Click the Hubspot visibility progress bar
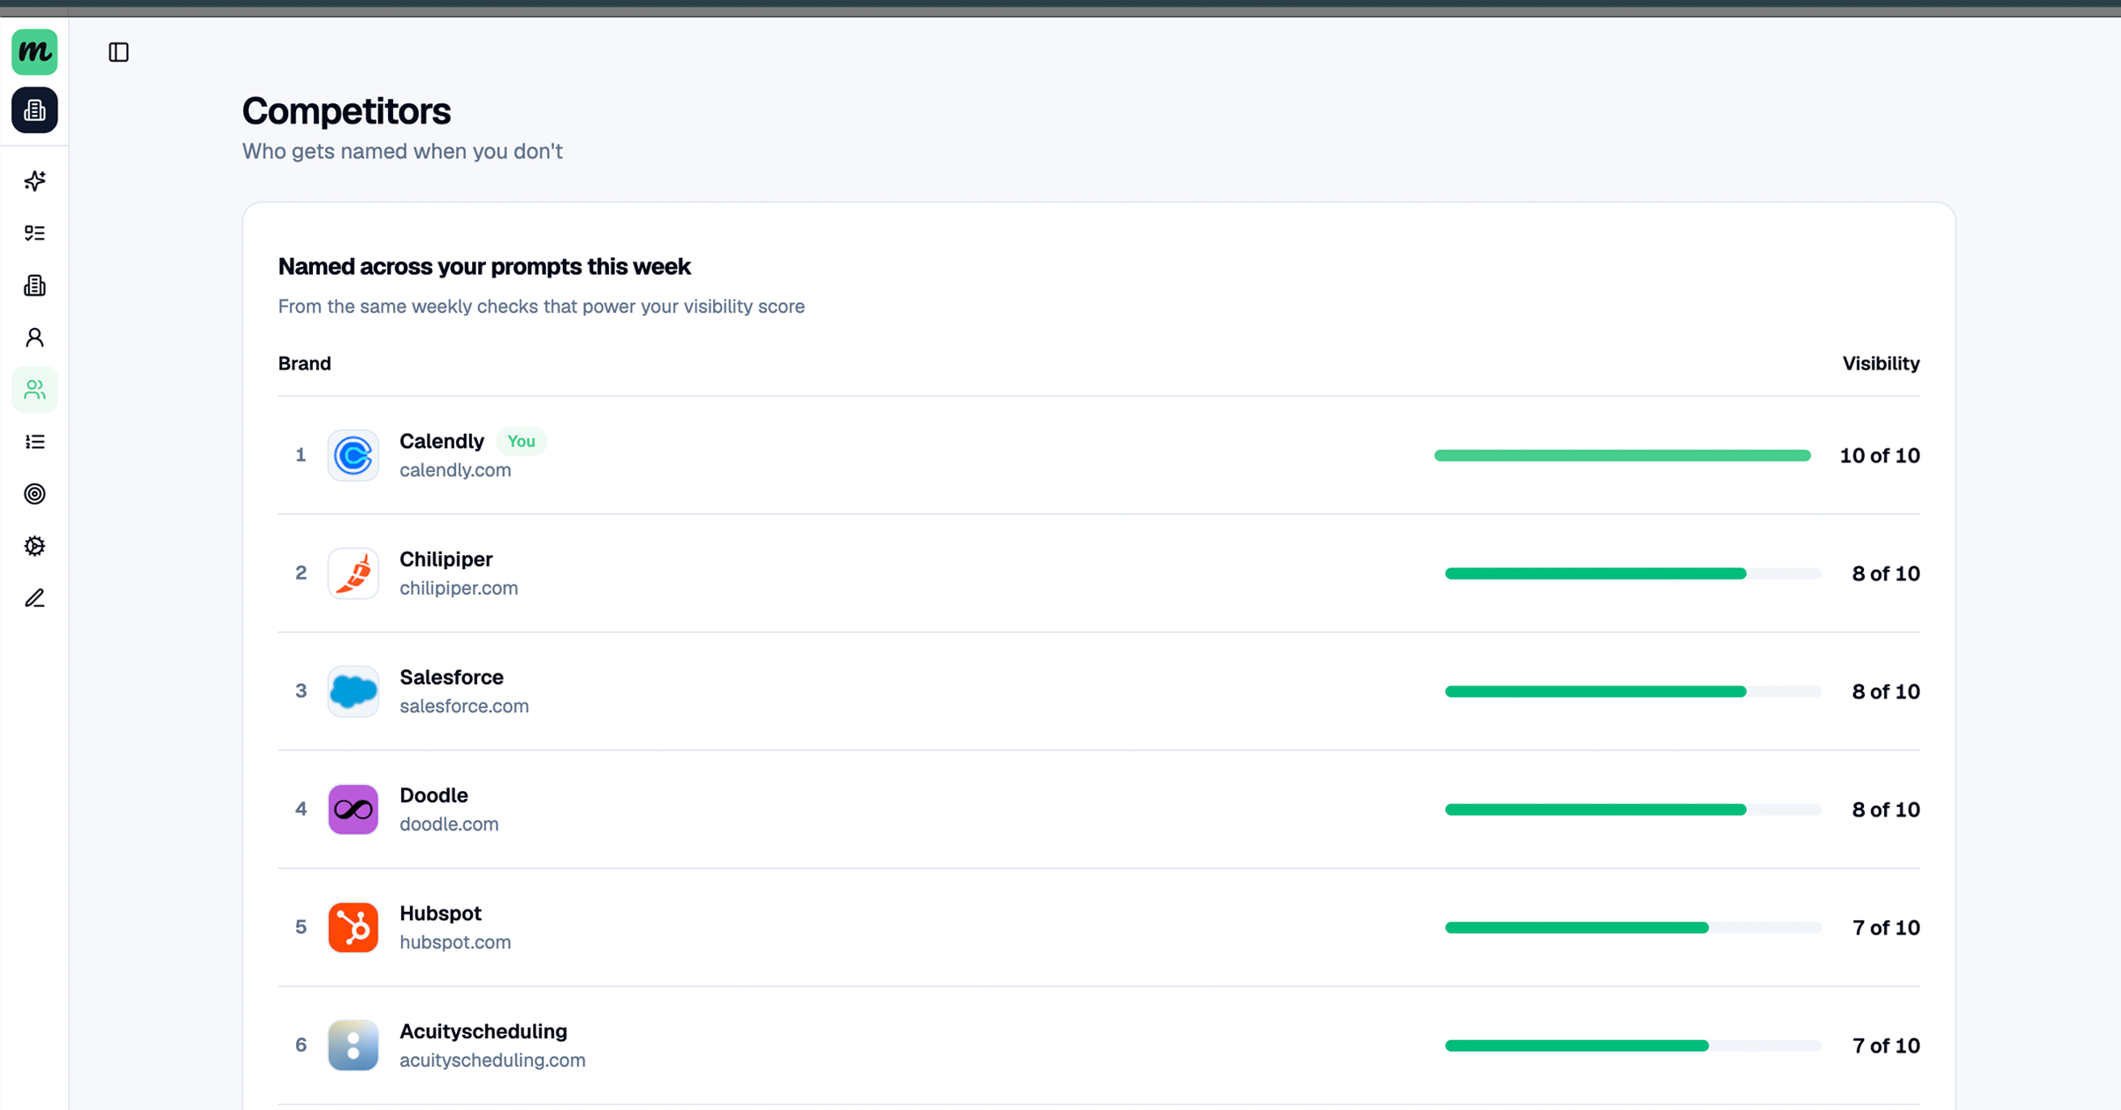The image size is (2121, 1110). 1633,927
